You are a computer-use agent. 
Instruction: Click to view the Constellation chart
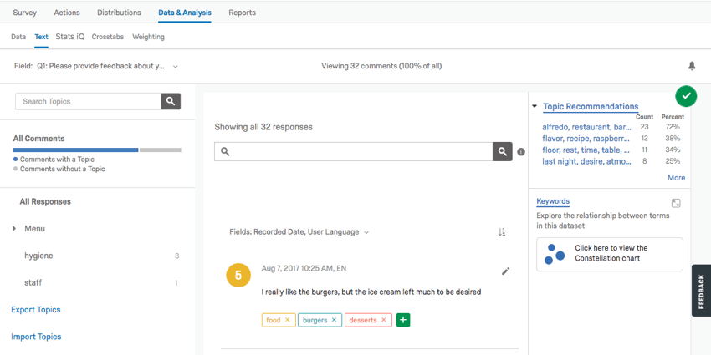(x=610, y=254)
